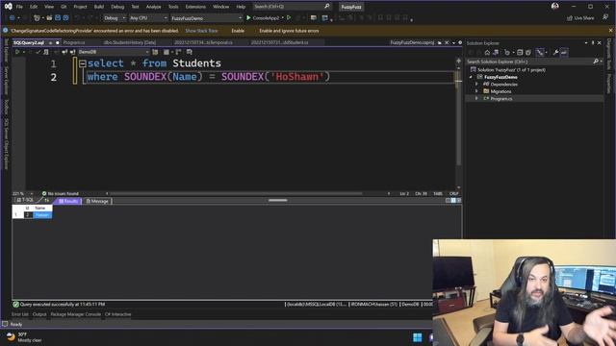Open the Error List panel tab
Viewport: 616px width, 346px height.
(x=20, y=314)
